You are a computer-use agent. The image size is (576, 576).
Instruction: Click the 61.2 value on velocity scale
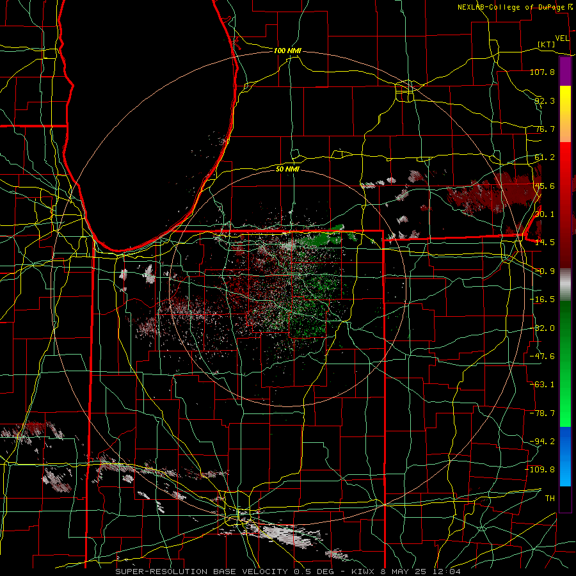point(545,157)
